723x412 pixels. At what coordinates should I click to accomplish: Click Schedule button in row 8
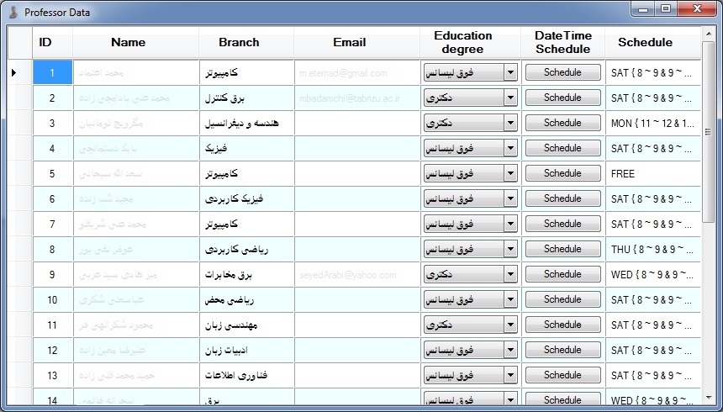(x=562, y=249)
